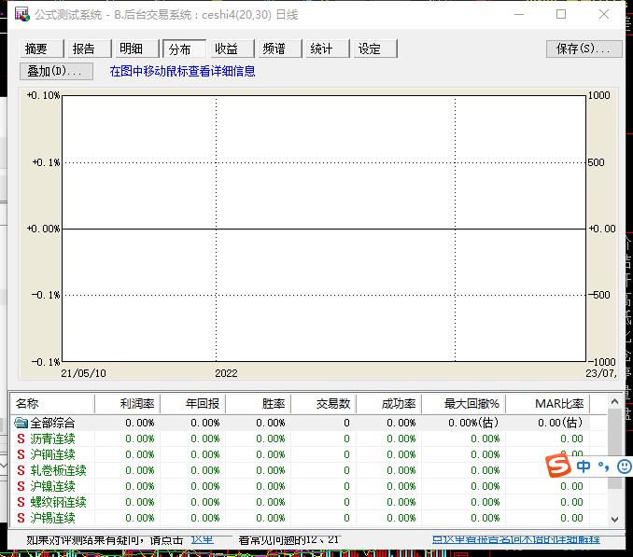Open the 报告 tab
Image resolution: width=633 pixels, height=557 pixels.
(x=90, y=49)
